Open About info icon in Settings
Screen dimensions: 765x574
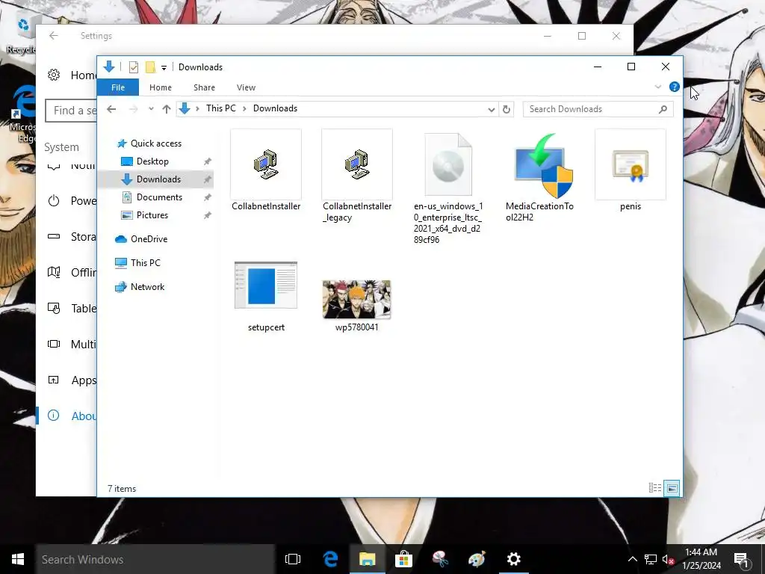tap(53, 416)
